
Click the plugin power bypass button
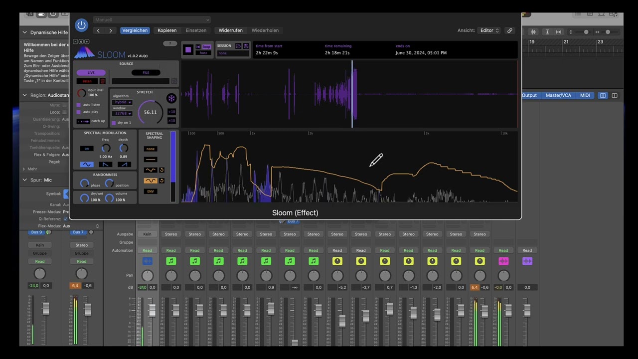click(81, 25)
